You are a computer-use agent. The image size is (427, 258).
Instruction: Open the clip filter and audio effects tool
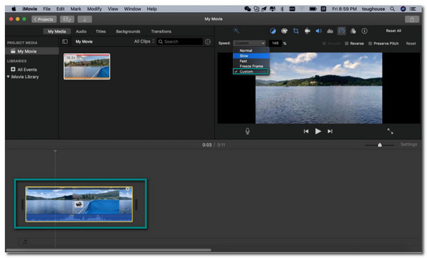pyautogui.click(x=353, y=31)
